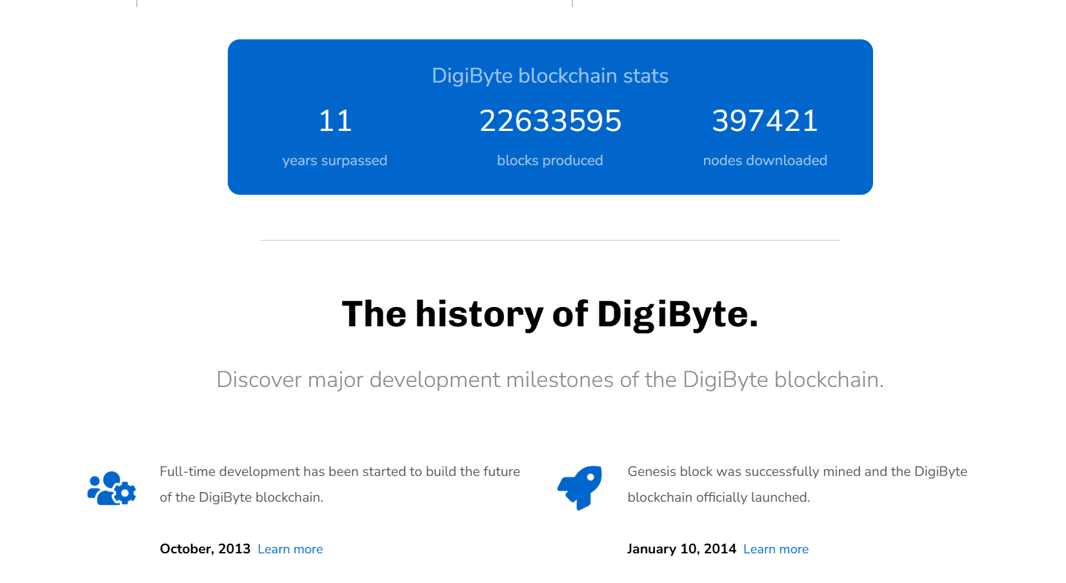Click the DigiByte blockchain stats header
Viewport: 1066px width, 583px height.
[x=550, y=75]
